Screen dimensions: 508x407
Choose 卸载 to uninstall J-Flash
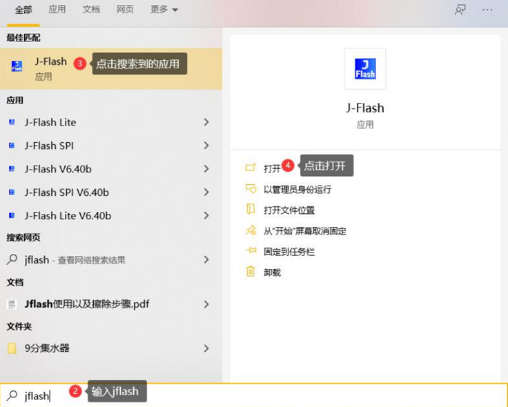[x=272, y=272]
